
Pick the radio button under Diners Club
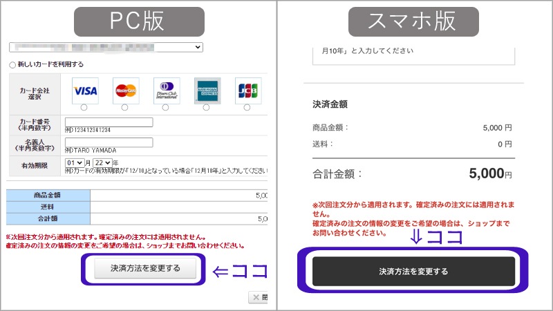(x=166, y=108)
